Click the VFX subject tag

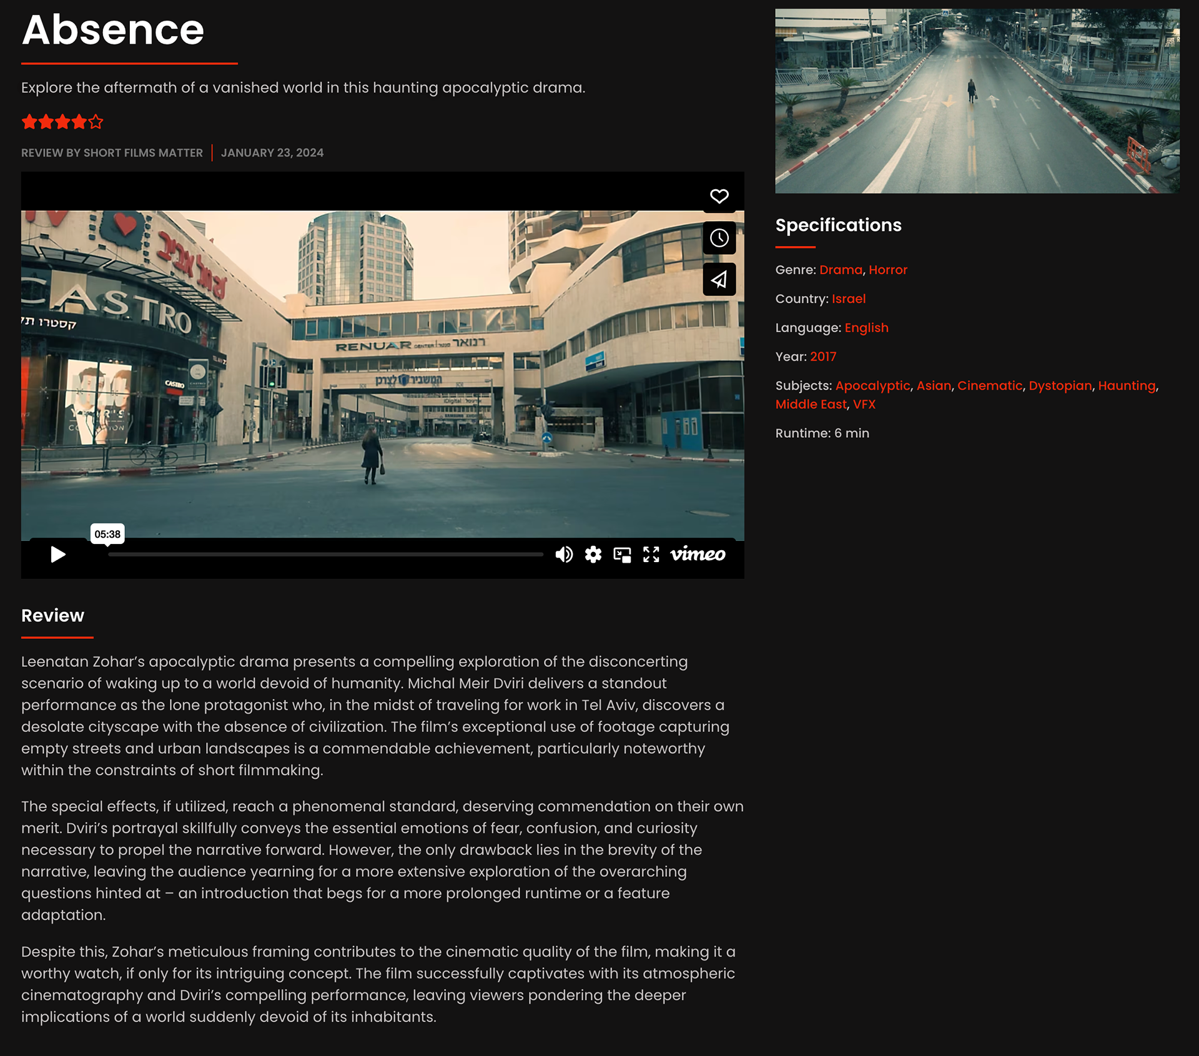click(x=864, y=404)
